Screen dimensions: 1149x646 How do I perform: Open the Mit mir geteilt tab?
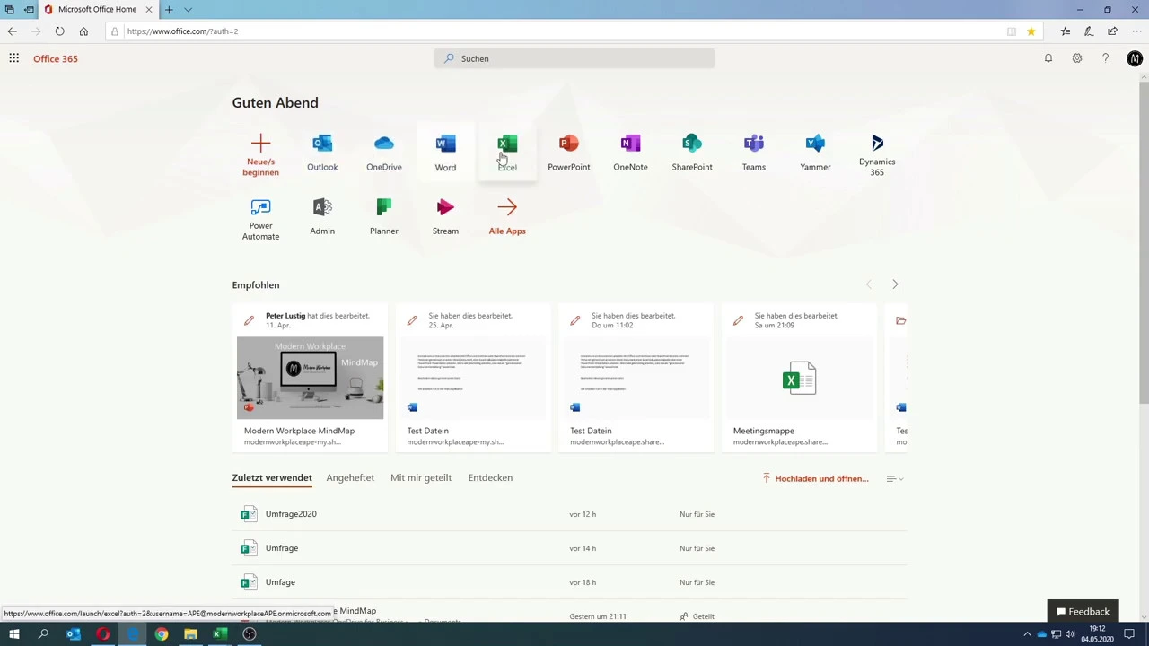[421, 477]
